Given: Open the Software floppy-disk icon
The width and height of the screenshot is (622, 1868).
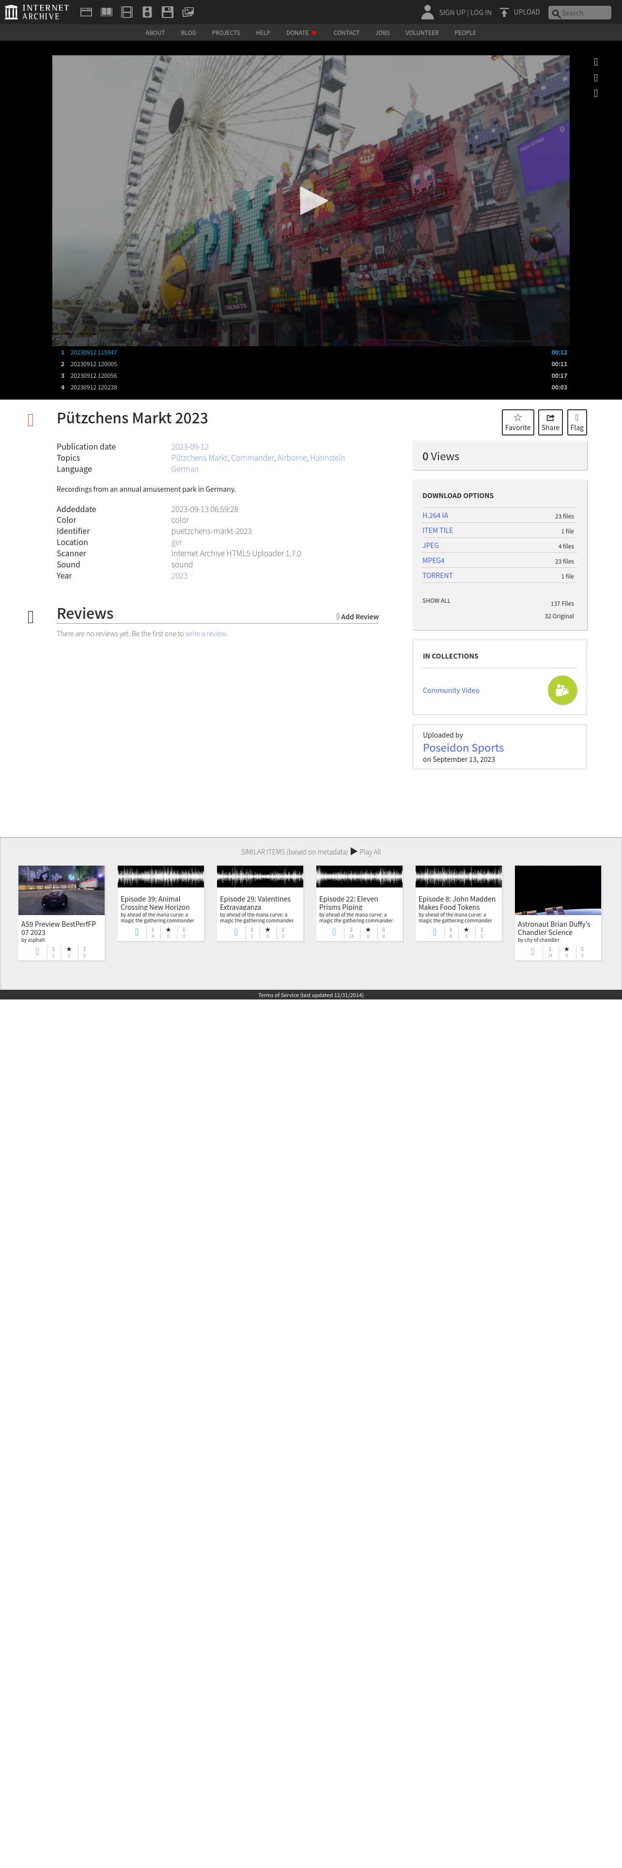Looking at the screenshot, I should pyautogui.click(x=167, y=12).
